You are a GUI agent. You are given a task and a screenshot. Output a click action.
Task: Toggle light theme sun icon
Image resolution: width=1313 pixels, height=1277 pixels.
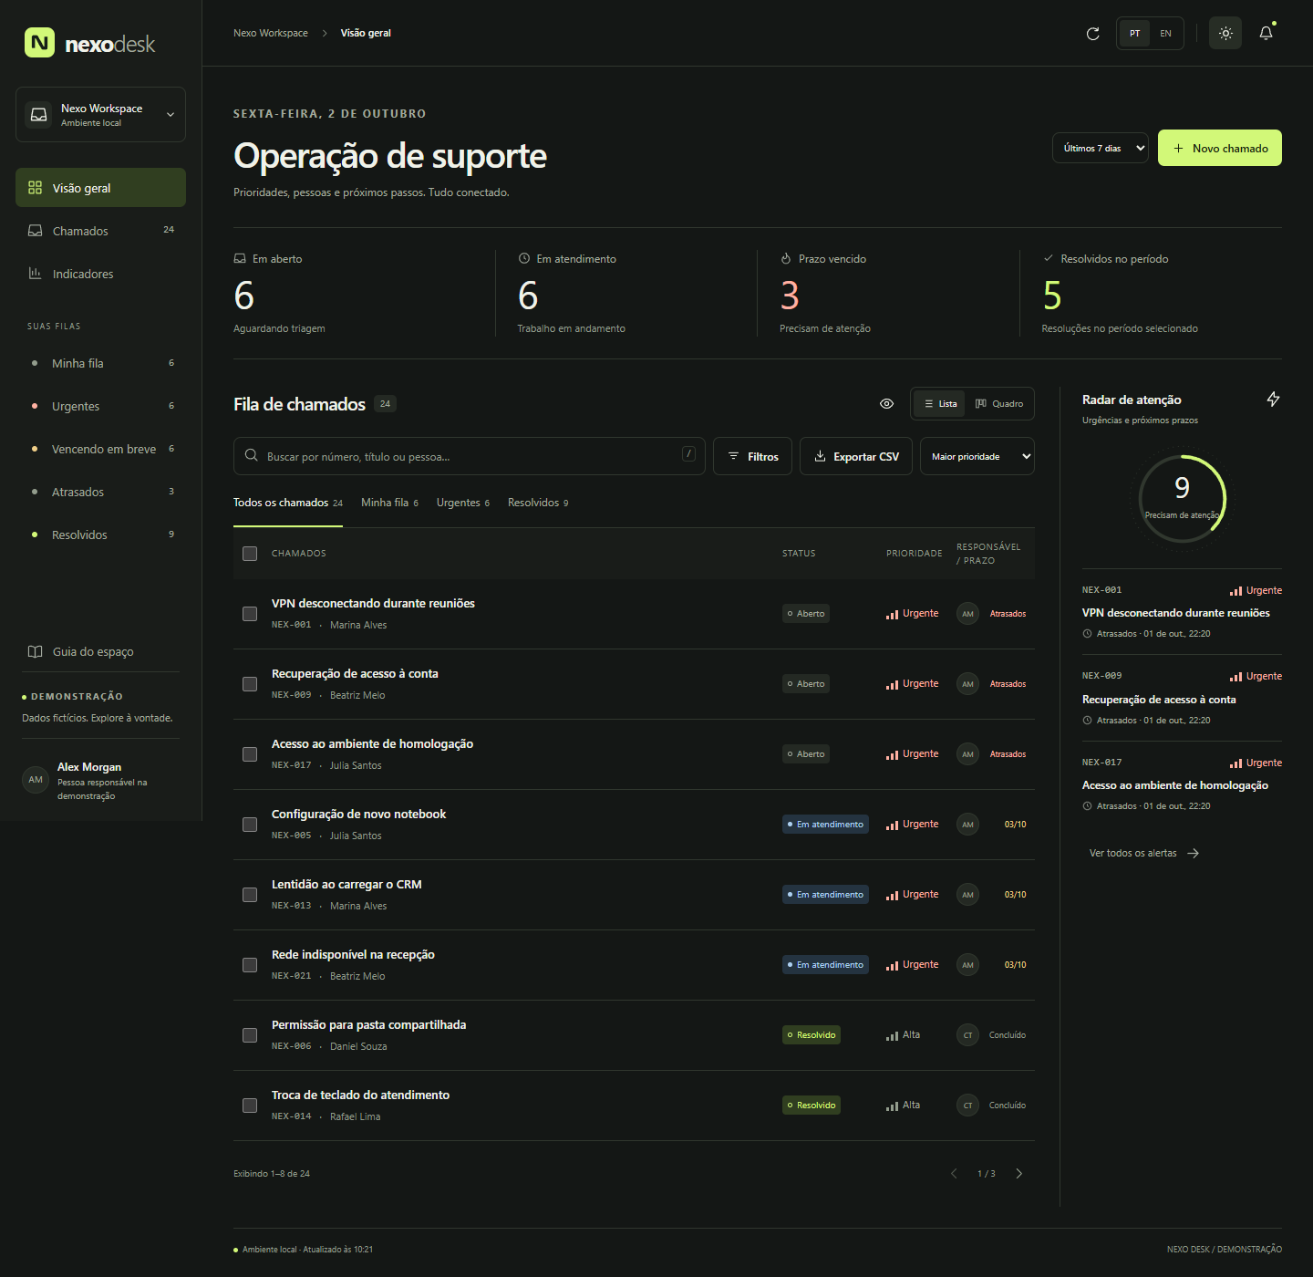coord(1225,33)
